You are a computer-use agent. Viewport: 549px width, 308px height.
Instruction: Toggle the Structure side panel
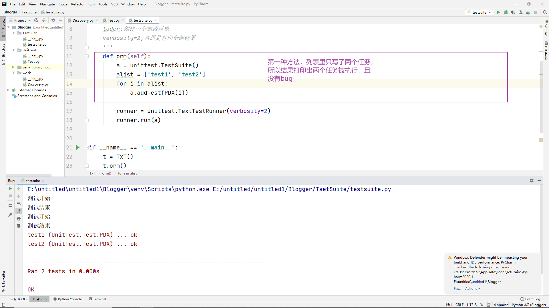[x=3, y=54]
